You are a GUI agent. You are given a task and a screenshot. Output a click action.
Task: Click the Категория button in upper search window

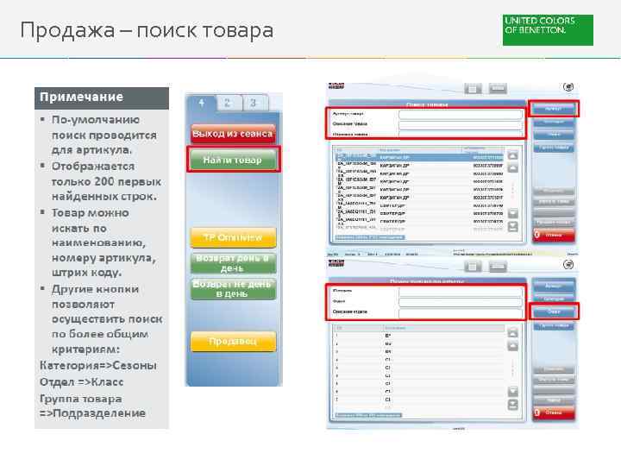click(553, 123)
